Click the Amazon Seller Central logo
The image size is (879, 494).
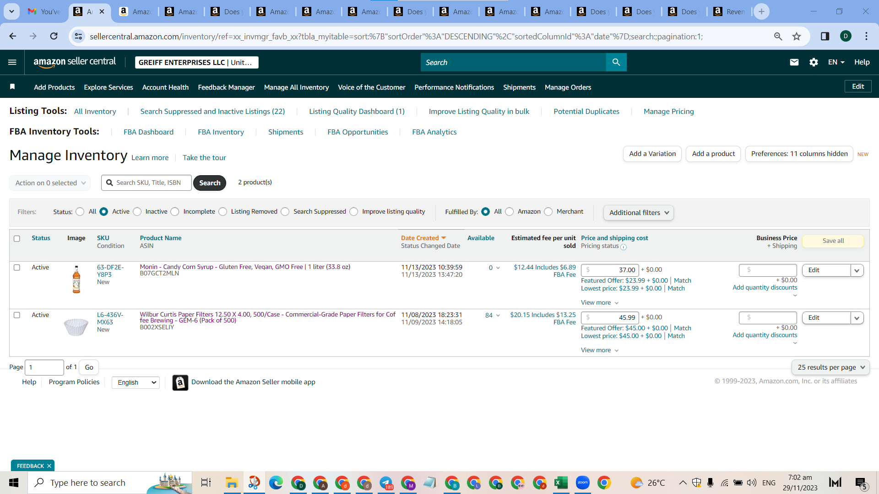[75, 62]
